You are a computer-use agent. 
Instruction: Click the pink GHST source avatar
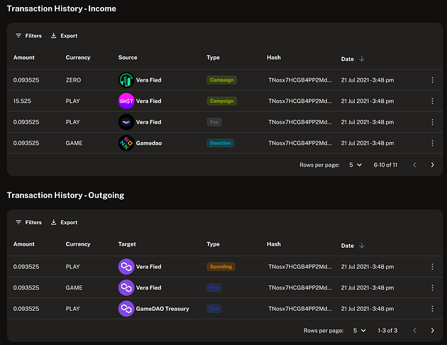(x=126, y=101)
